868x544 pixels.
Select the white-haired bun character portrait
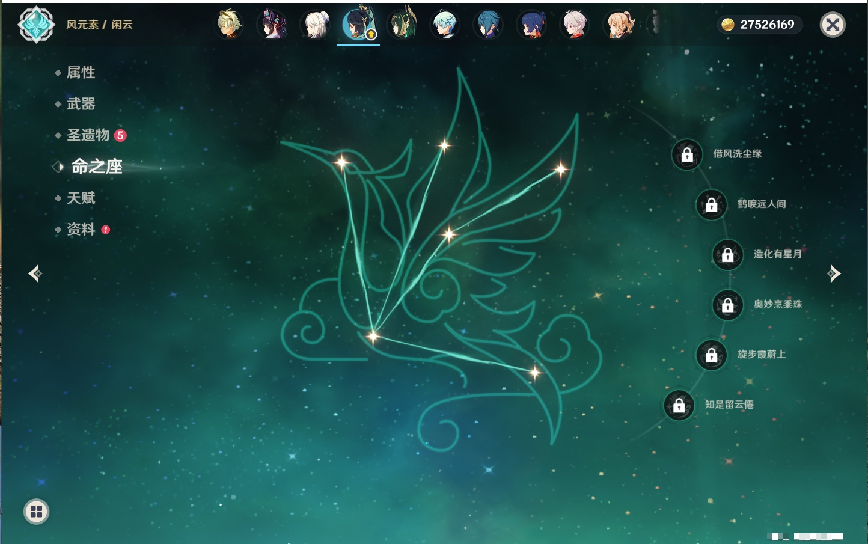[316, 25]
